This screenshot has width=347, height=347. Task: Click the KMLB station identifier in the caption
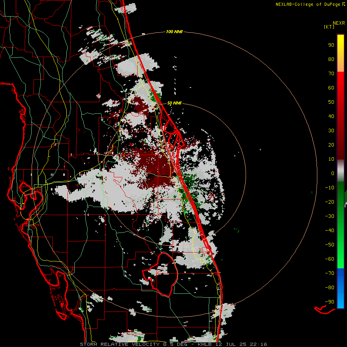(205, 344)
